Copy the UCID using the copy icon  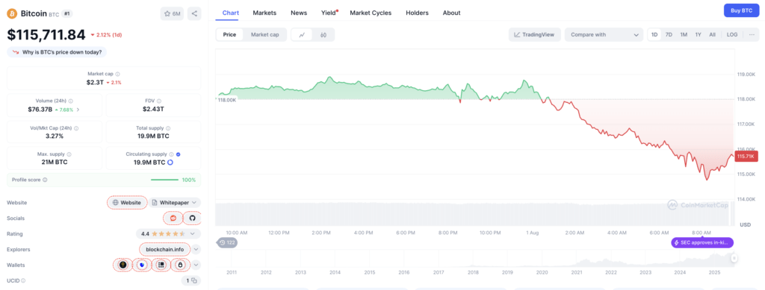tap(193, 280)
